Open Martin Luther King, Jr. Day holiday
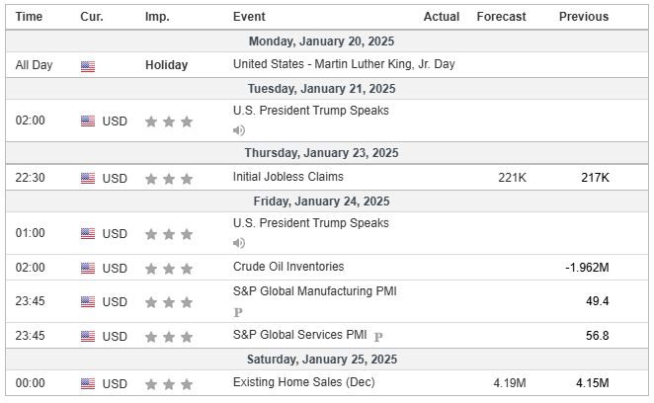654x403 pixels. coord(344,64)
